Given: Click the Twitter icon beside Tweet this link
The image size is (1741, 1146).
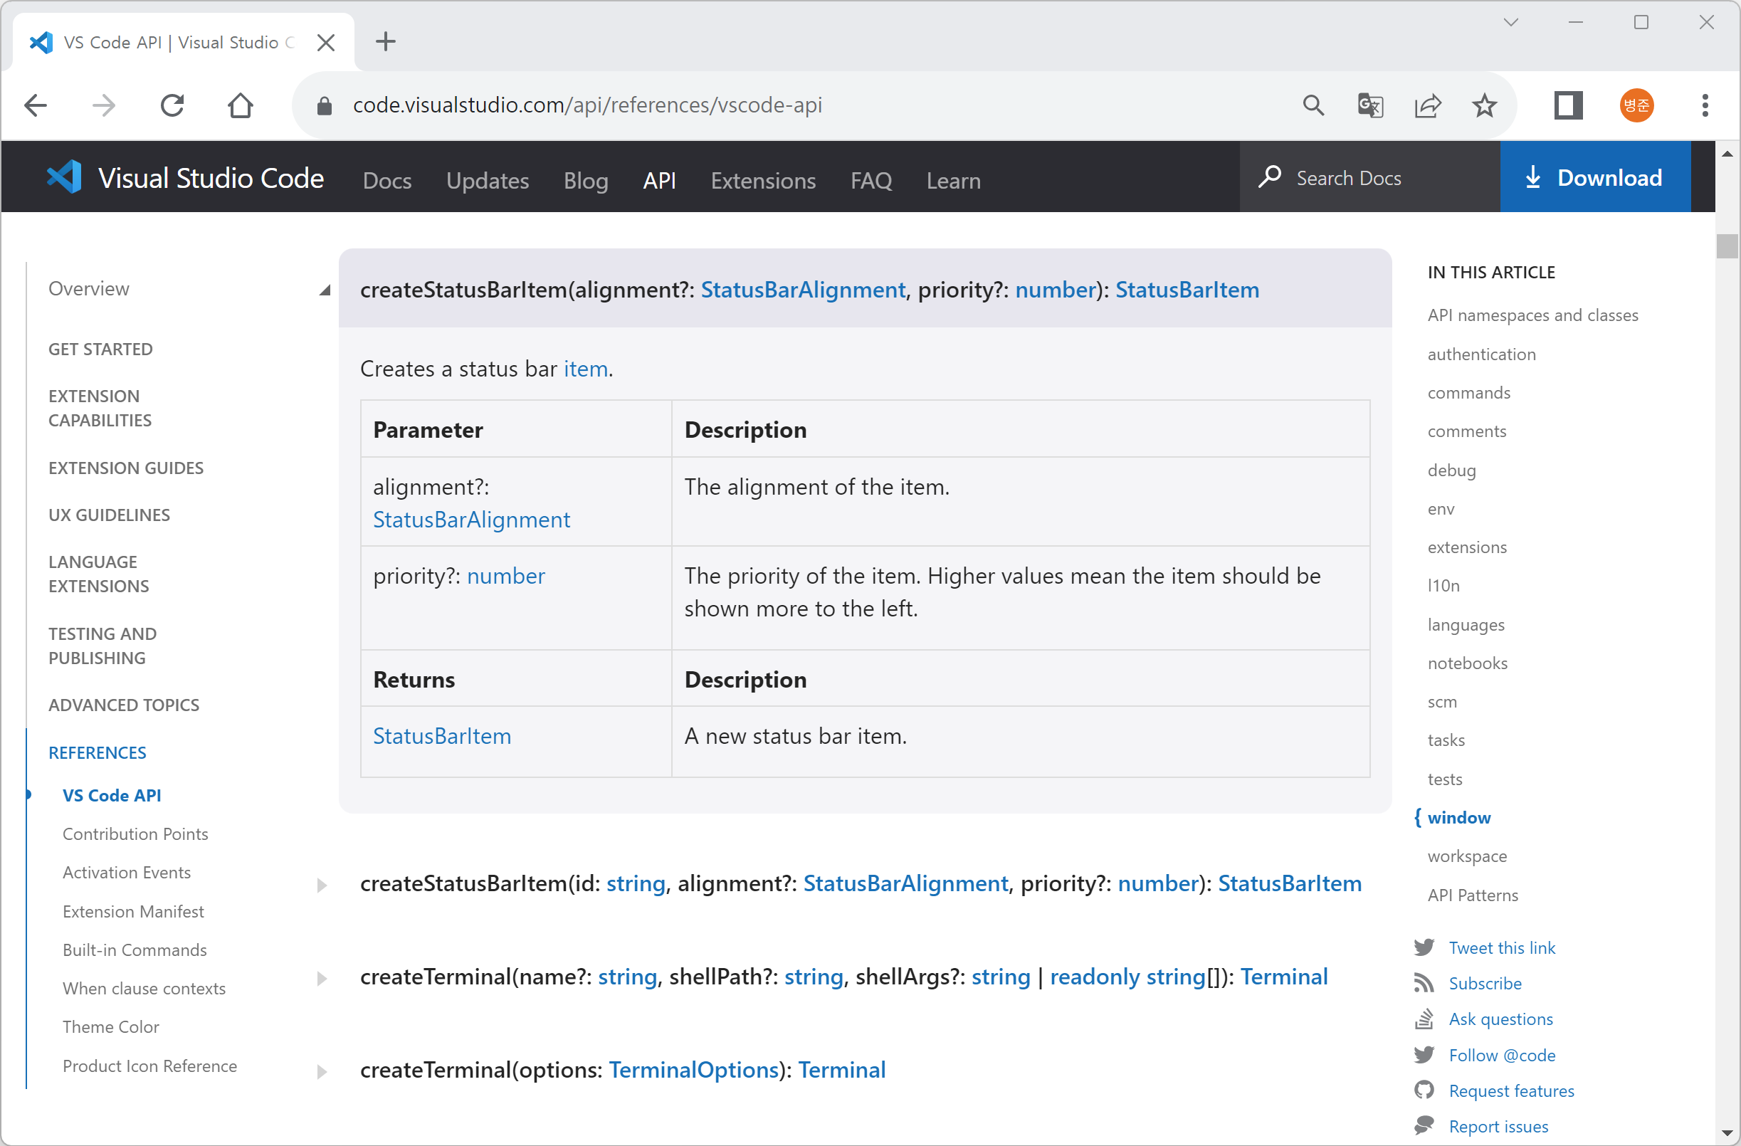Looking at the screenshot, I should (1424, 947).
